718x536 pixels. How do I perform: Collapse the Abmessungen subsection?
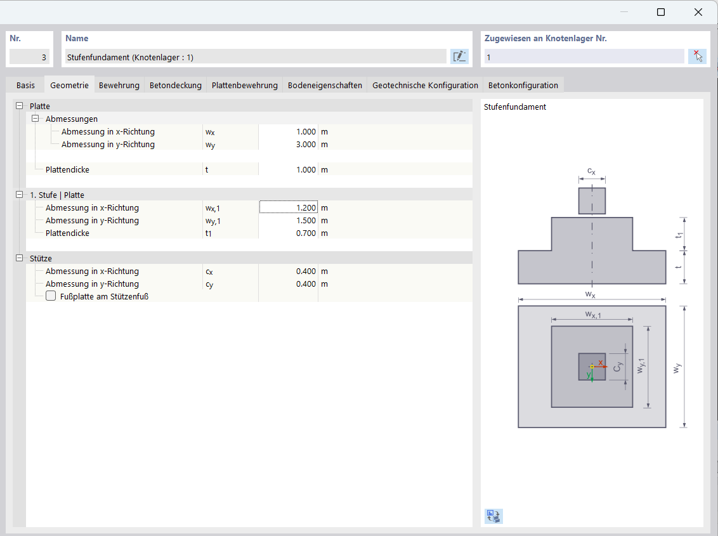36,119
